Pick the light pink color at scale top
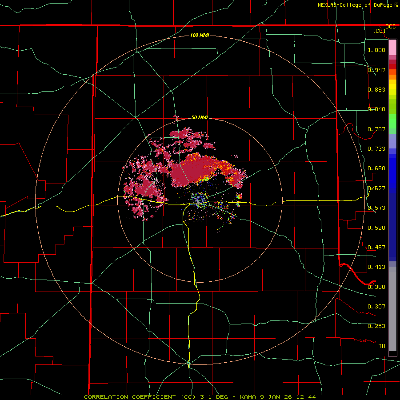Screen dimensions: 400x400 point(392,48)
